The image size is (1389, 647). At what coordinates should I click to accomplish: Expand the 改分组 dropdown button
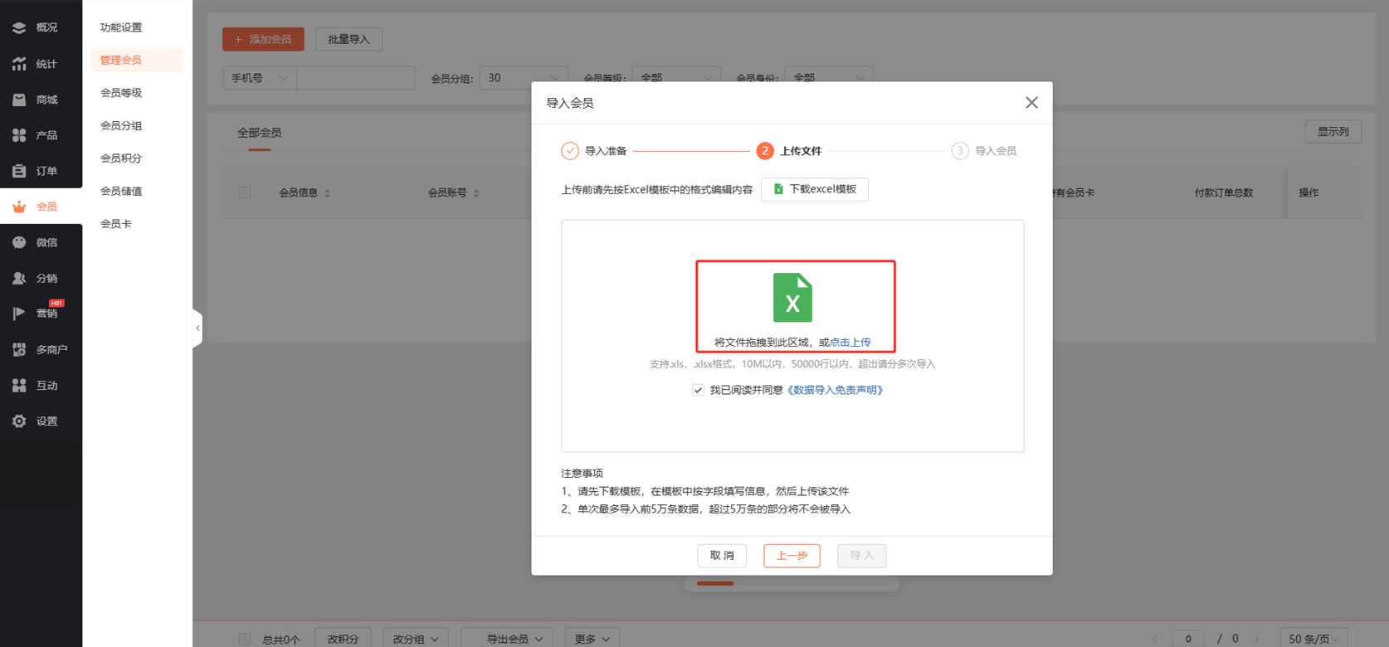coord(416,639)
